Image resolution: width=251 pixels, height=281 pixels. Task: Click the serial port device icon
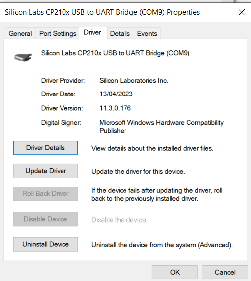pos(23,57)
